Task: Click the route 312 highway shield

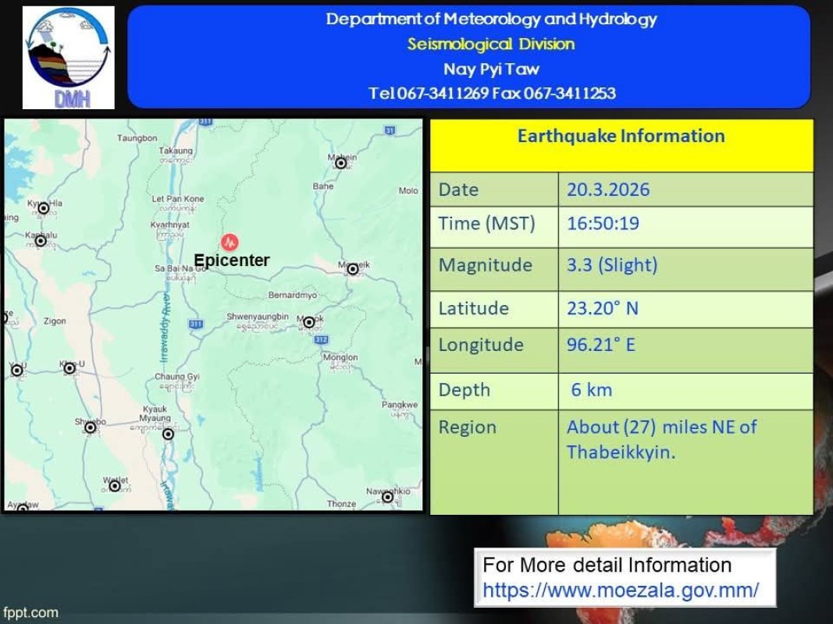Action: coord(321,339)
